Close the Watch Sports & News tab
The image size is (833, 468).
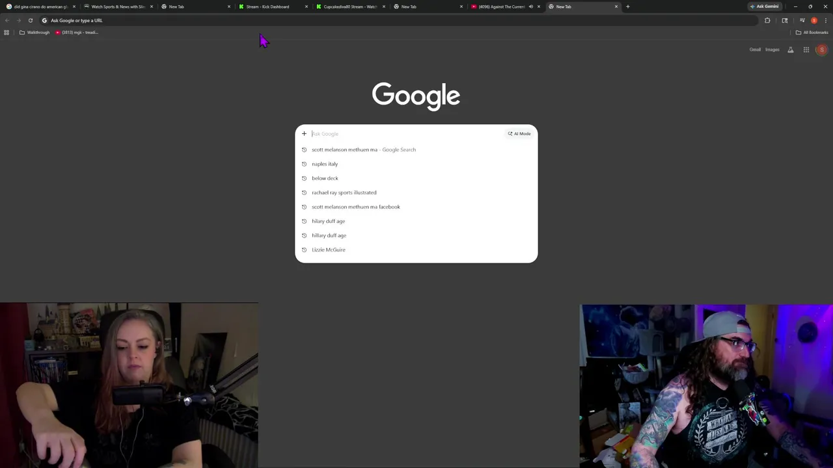152,6
